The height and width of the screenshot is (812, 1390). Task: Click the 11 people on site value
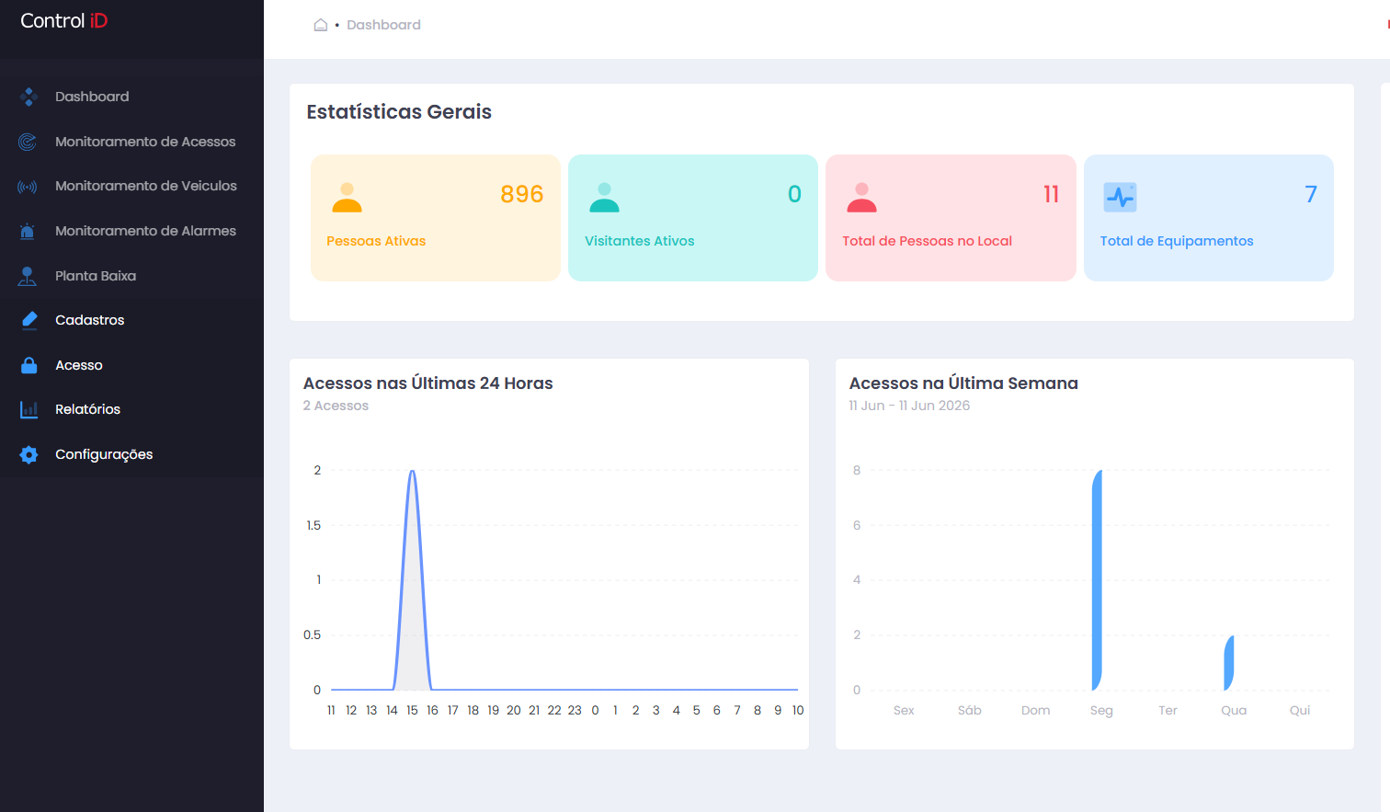pos(1051,194)
